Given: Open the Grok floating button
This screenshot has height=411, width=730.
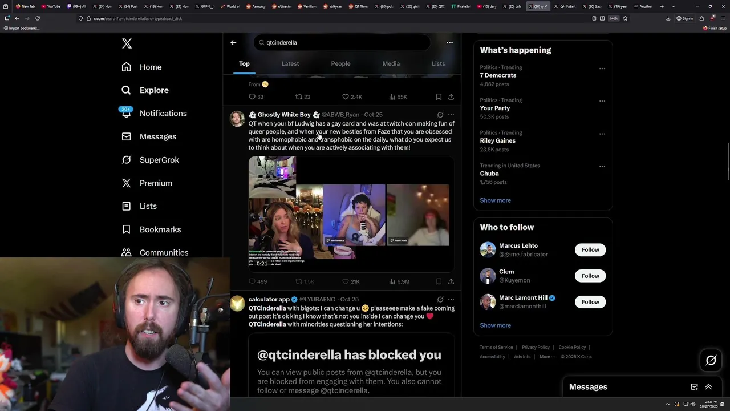Looking at the screenshot, I should click(x=711, y=360).
